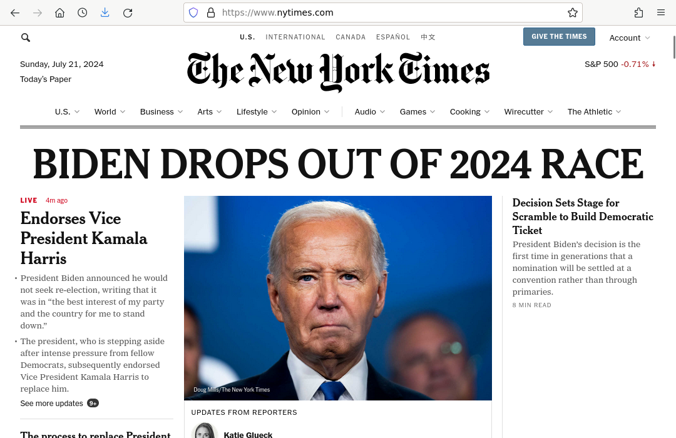Open the Account dropdown

click(x=630, y=38)
